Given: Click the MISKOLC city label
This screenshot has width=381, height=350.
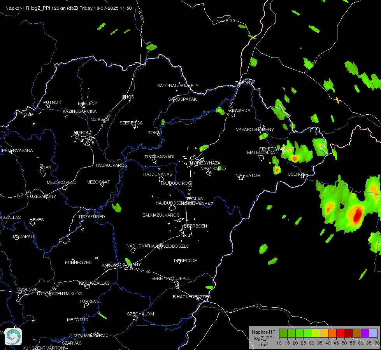Looking at the screenshot, I should coord(83,133).
